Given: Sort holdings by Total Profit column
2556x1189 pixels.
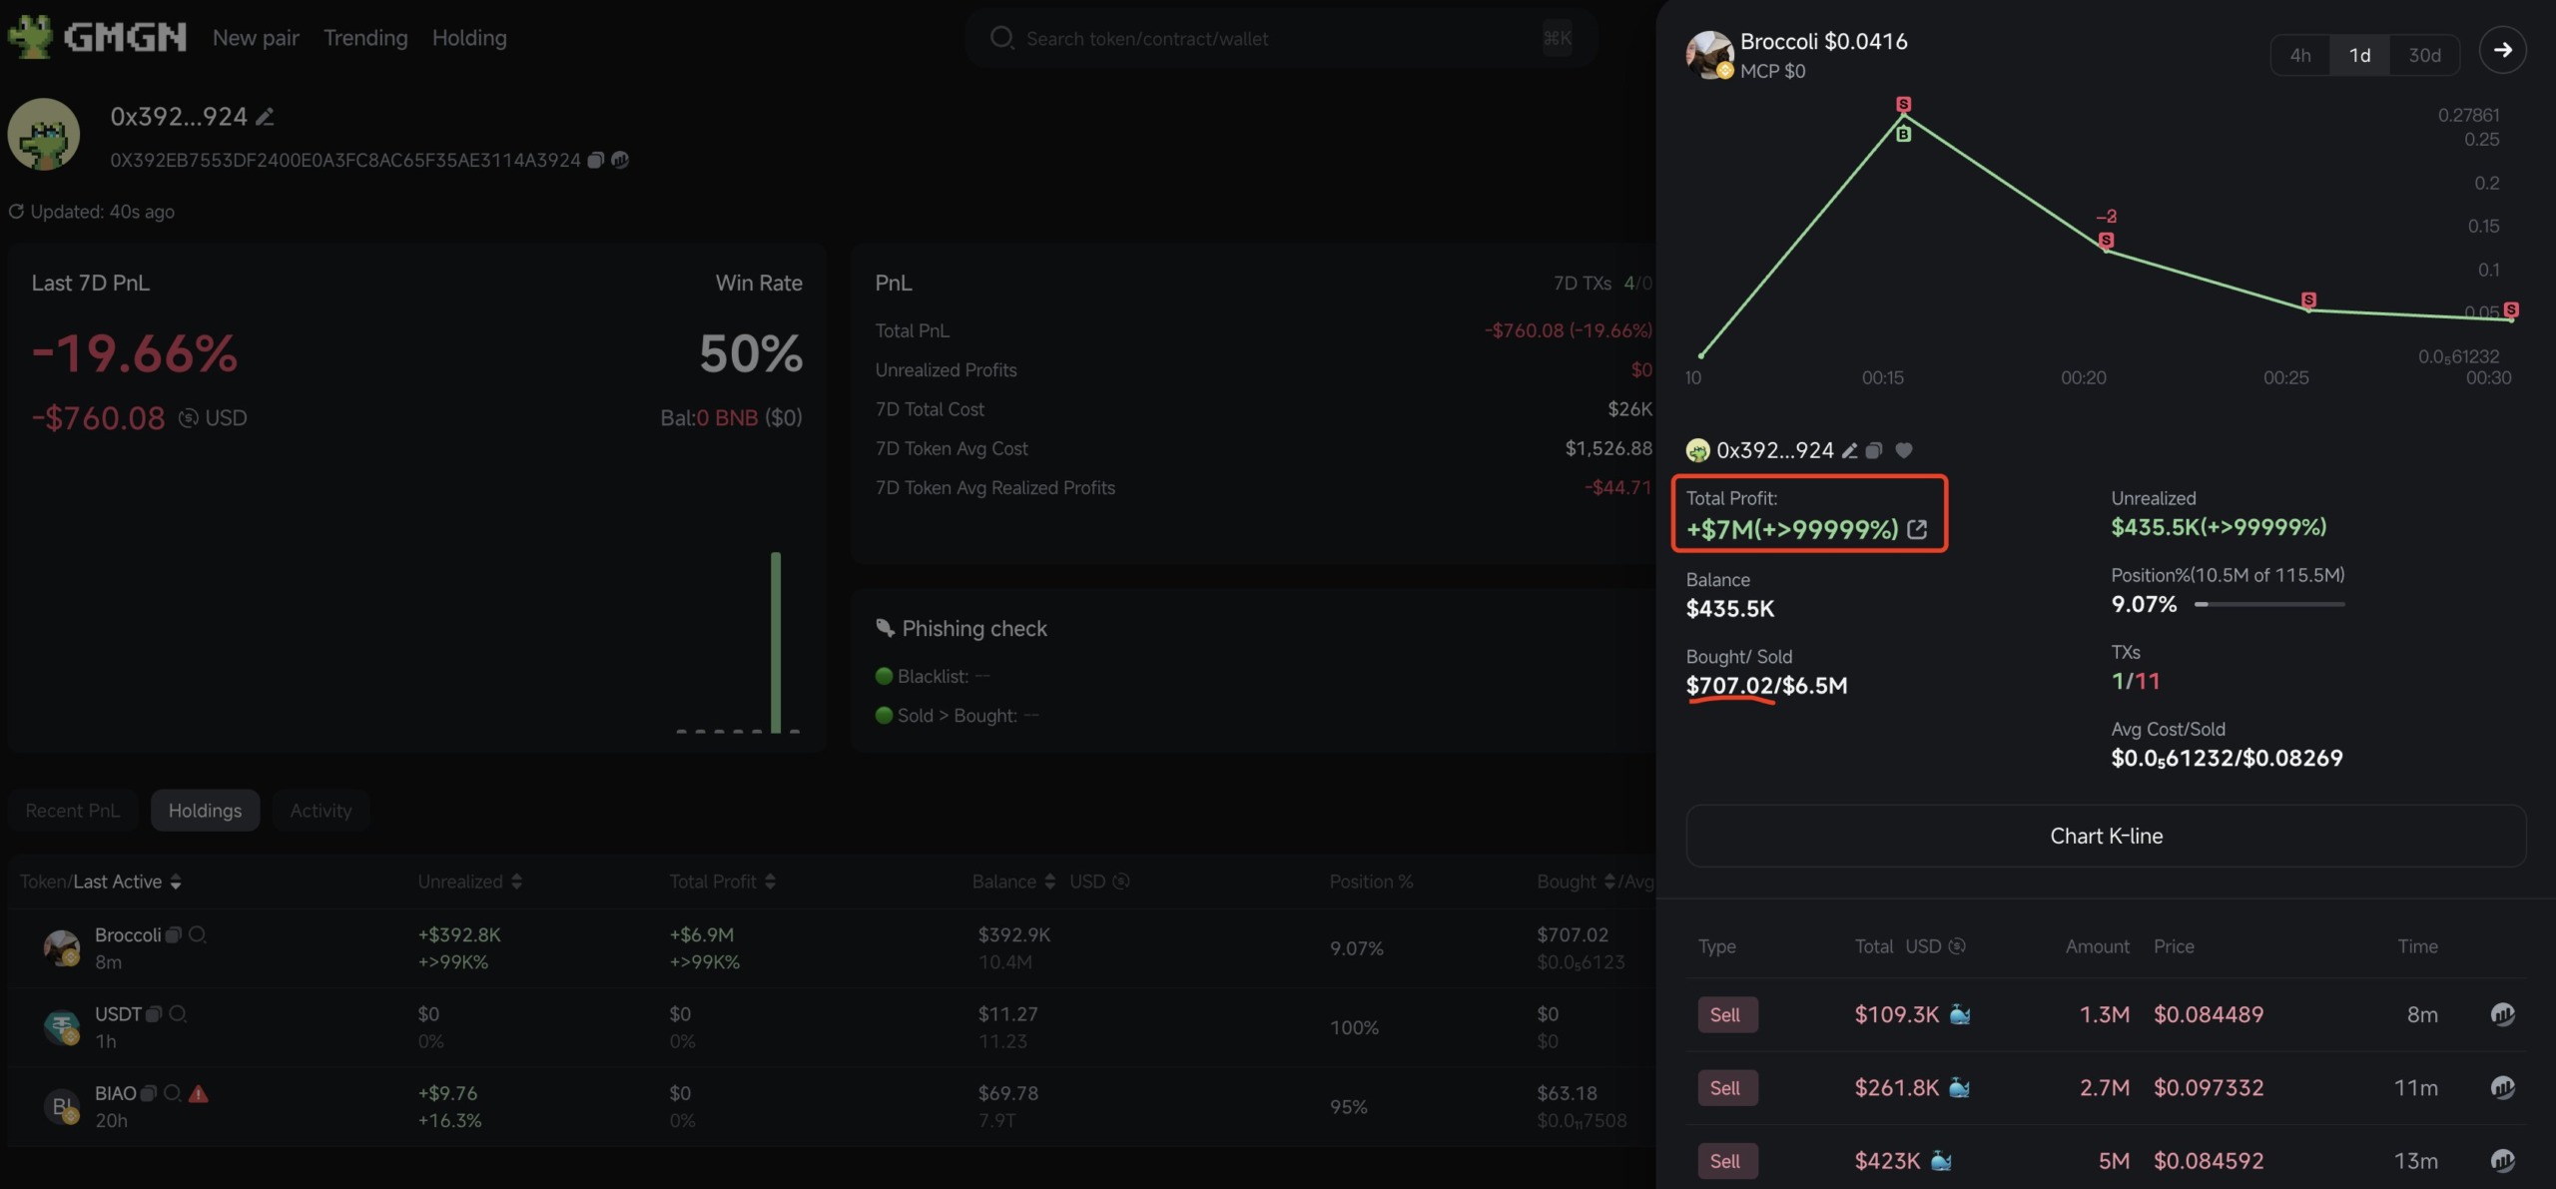Looking at the screenshot, I should click(x=770, y=882).
